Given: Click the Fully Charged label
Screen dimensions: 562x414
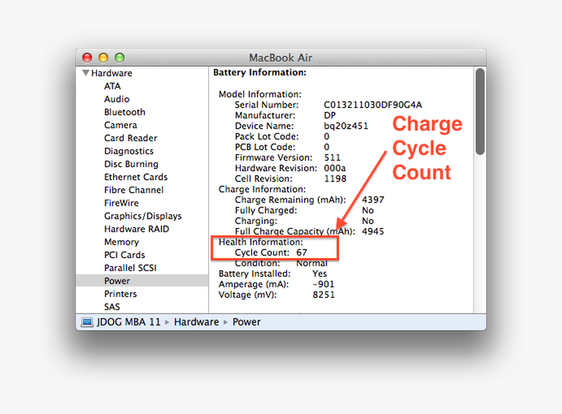Looking at the screenshot, I should click(266, 210).
